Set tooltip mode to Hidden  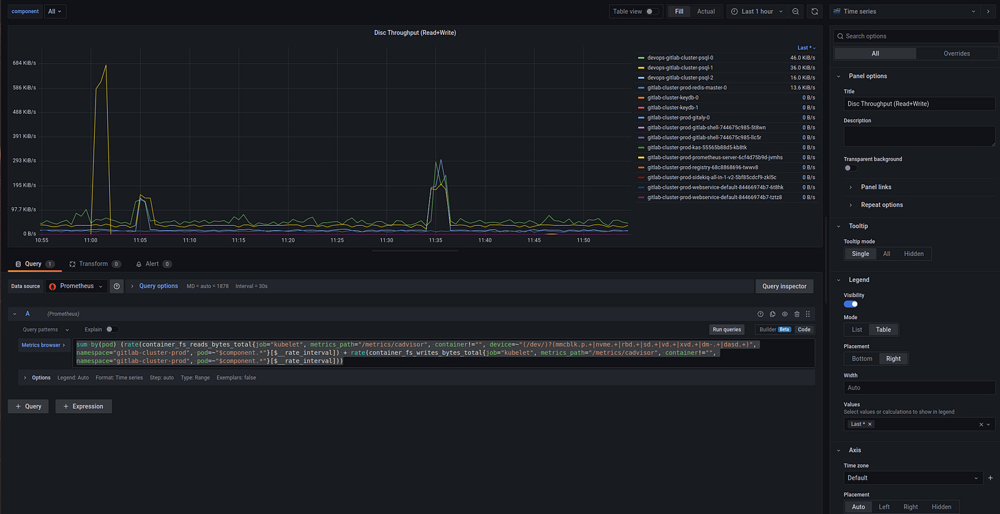click(913, 254)
